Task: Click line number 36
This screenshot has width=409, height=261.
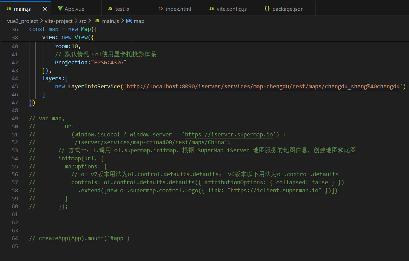Action: click(x=15, y=29)
